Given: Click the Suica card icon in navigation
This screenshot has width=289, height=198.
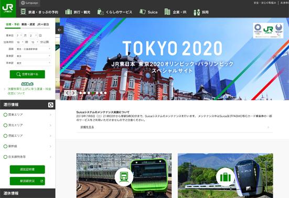Looking at the screenshot, I should pos(142,12).
